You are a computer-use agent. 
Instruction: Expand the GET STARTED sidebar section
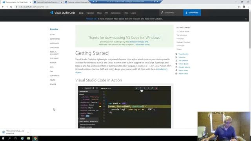coord(55,39)
